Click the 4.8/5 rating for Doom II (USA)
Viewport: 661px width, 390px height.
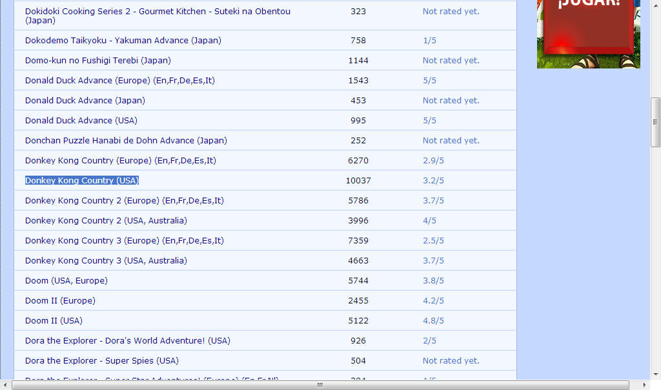pos(433,321)
